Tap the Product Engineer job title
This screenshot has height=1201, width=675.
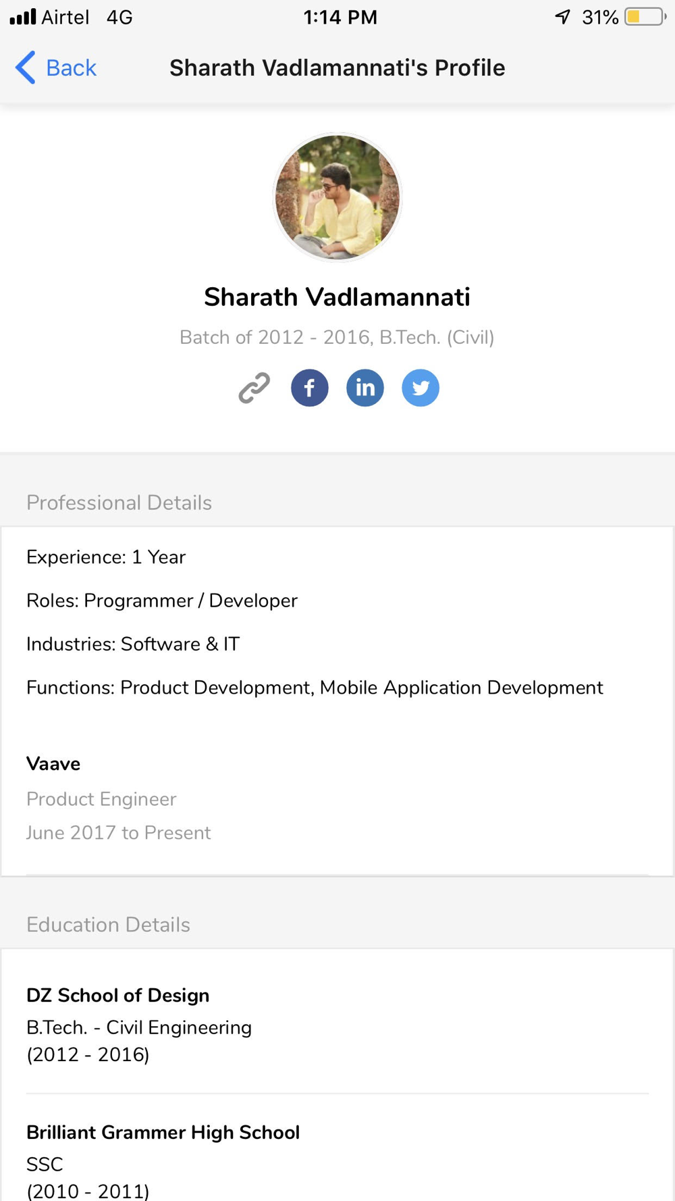click(x=101, y=799)
